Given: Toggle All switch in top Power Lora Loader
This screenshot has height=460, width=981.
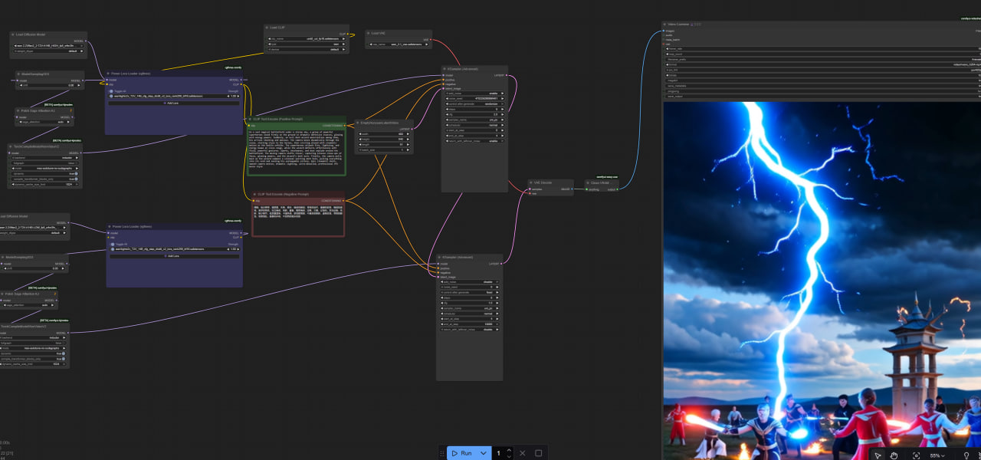Looking at the screenshot, I should (111, 90).
